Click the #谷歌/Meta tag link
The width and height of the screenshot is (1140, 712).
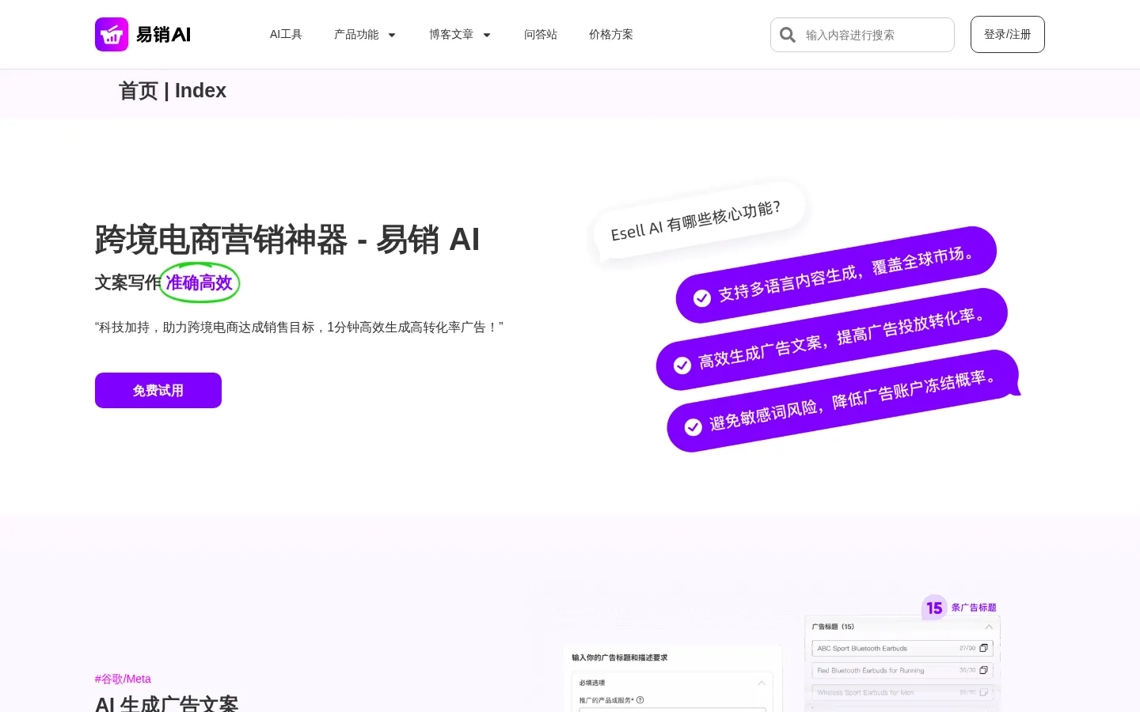(123, 679)
